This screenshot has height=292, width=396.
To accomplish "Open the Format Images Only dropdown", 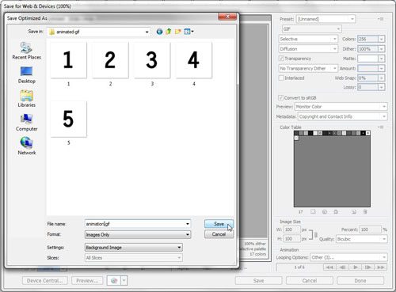I will (138, 234).
